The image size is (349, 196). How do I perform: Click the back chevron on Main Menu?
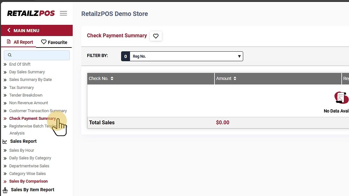pos(9,30)
